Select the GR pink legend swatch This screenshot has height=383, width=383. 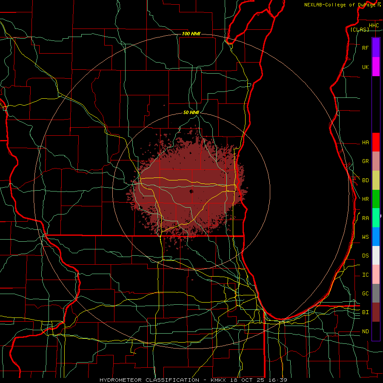pos(376,161)
